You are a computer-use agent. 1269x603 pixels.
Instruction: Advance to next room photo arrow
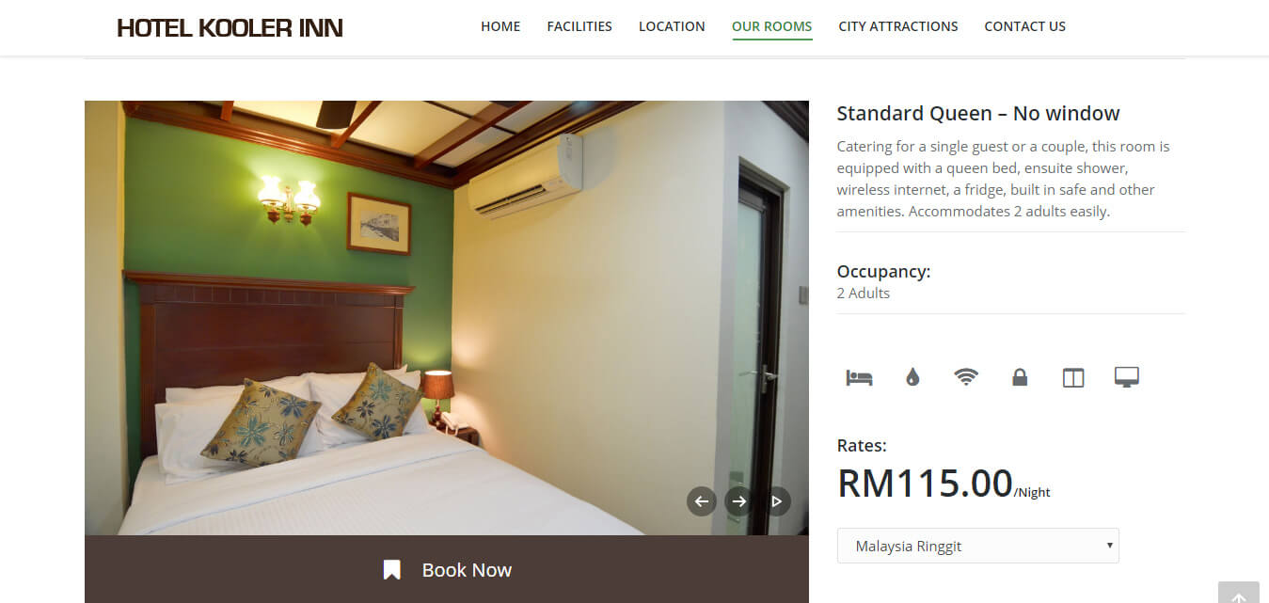(738, 501)
